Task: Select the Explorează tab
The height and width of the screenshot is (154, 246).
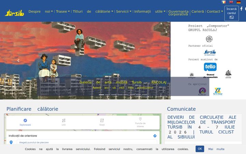Action: [25, 123]
